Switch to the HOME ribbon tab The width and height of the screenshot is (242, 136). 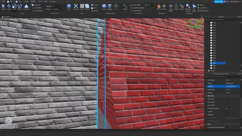tap(26, 2)
